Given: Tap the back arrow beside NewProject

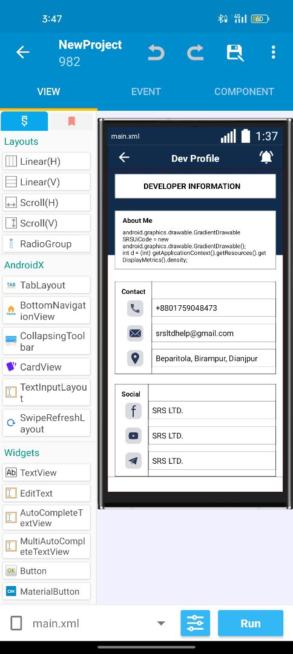Looking at the screenshot, I should pyautogui.click(x=22, y=52).
